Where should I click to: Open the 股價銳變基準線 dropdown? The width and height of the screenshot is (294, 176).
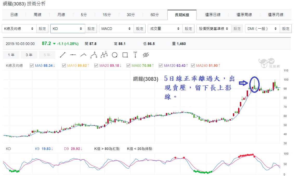(214, 29)
